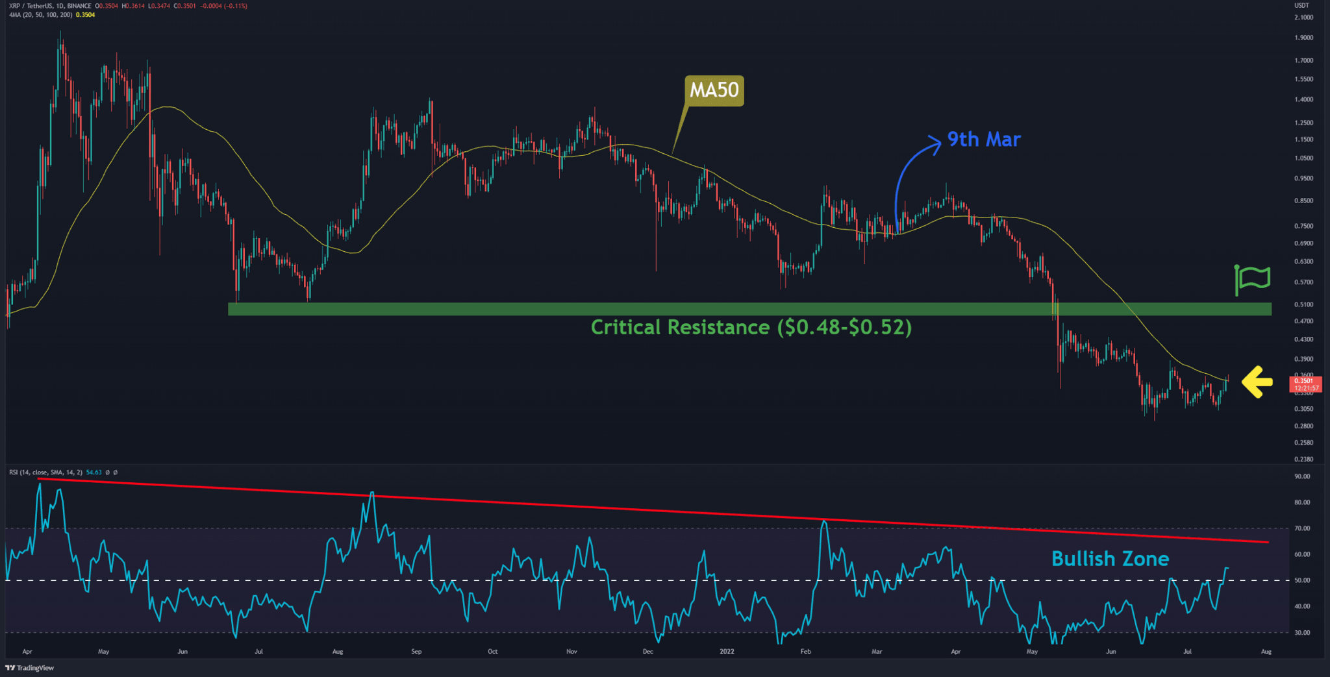Select the MA50 callout label
This screenshot has height=677, width=1330.
[714, 90]
